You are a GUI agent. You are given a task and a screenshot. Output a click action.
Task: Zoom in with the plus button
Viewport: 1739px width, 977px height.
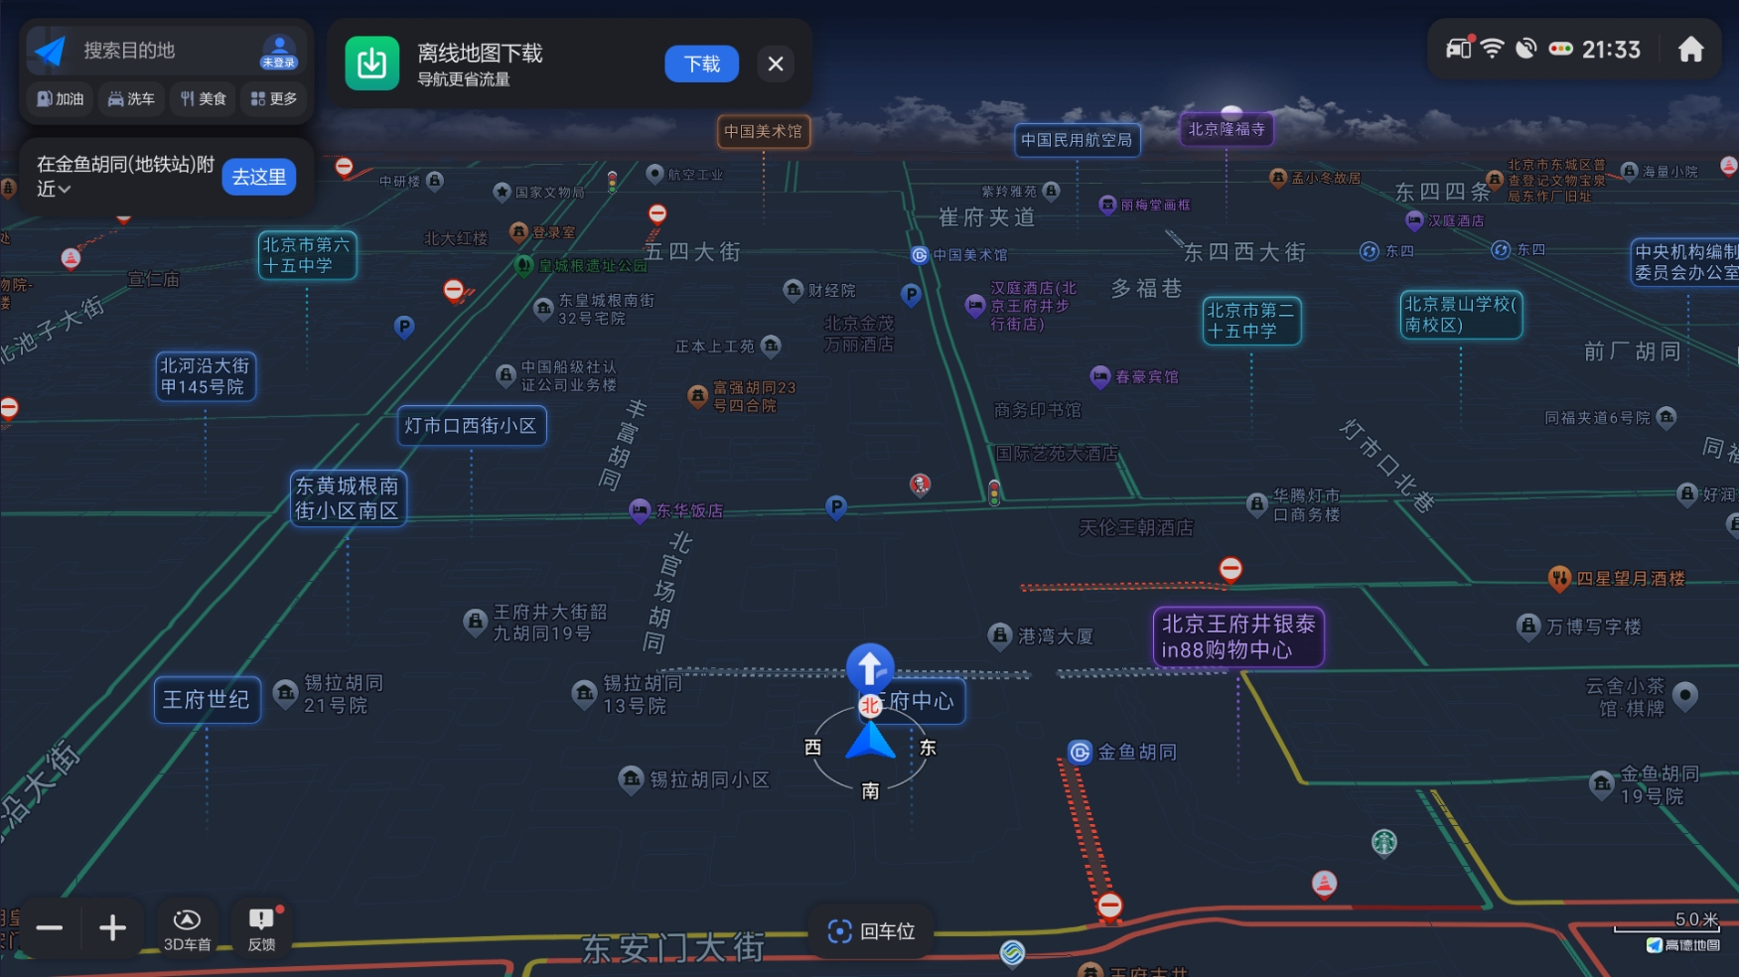[112, 928]
